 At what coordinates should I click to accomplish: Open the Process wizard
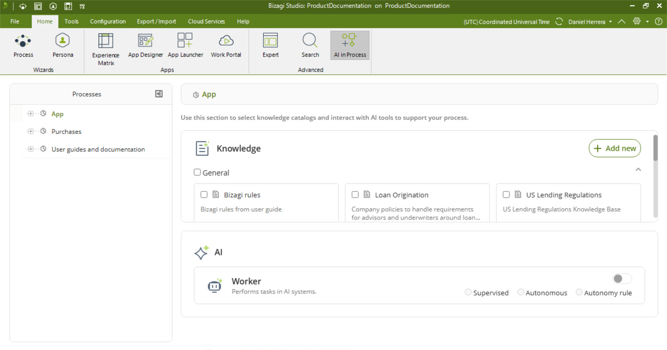(23, 45)
